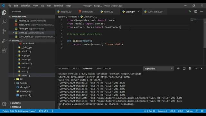Open the Search view in activity bar

4,22
